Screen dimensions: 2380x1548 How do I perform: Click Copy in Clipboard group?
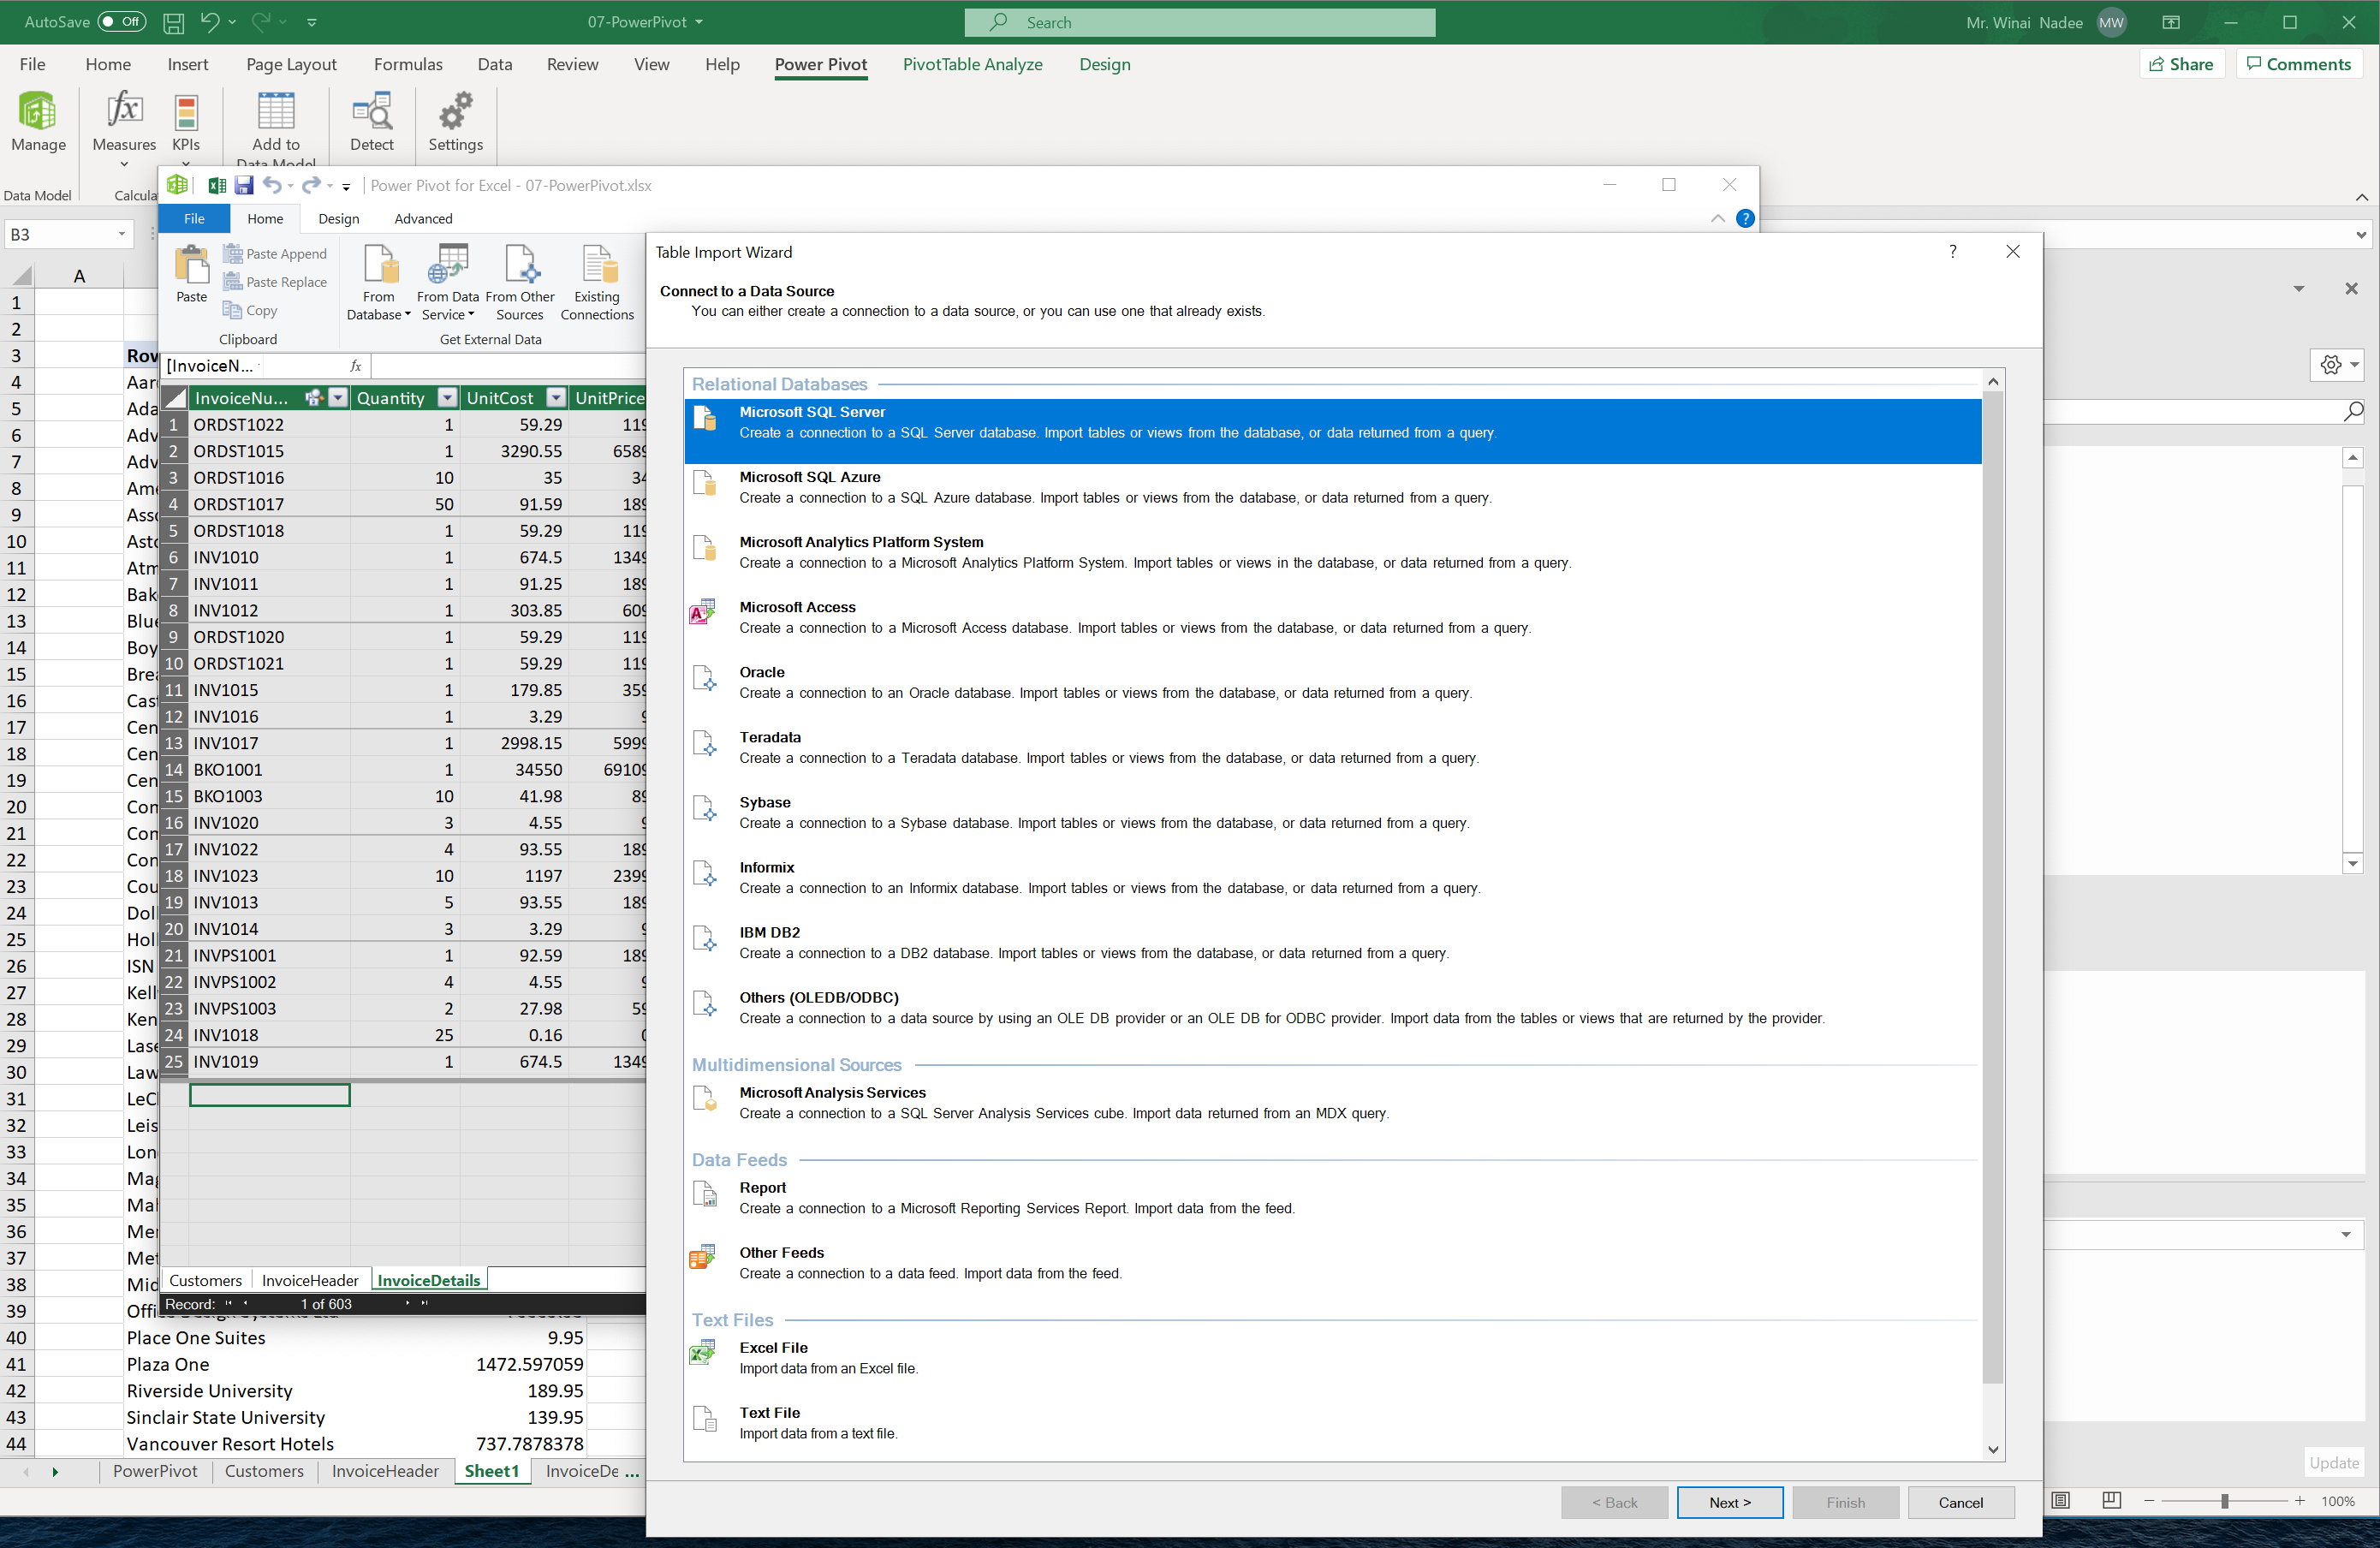click(x=250, y=310)
